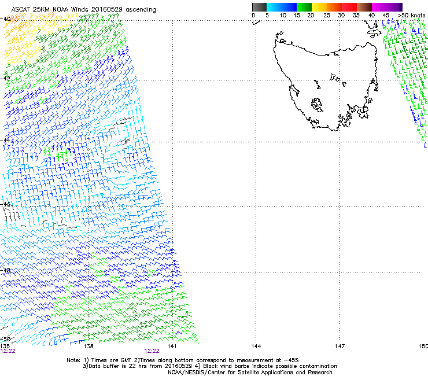Click the note line about "Data buffer is 22 hrs"
The image size is (428, 376).
(209, 366)
